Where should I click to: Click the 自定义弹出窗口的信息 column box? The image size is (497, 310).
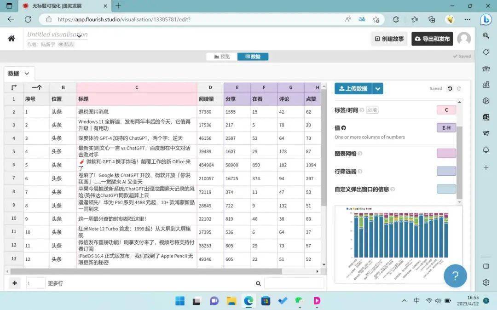446,189
